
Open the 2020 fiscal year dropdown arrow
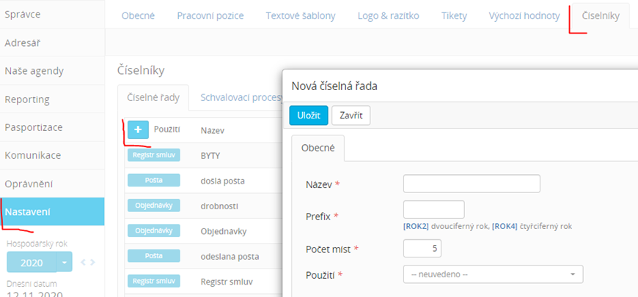point(65,262)
